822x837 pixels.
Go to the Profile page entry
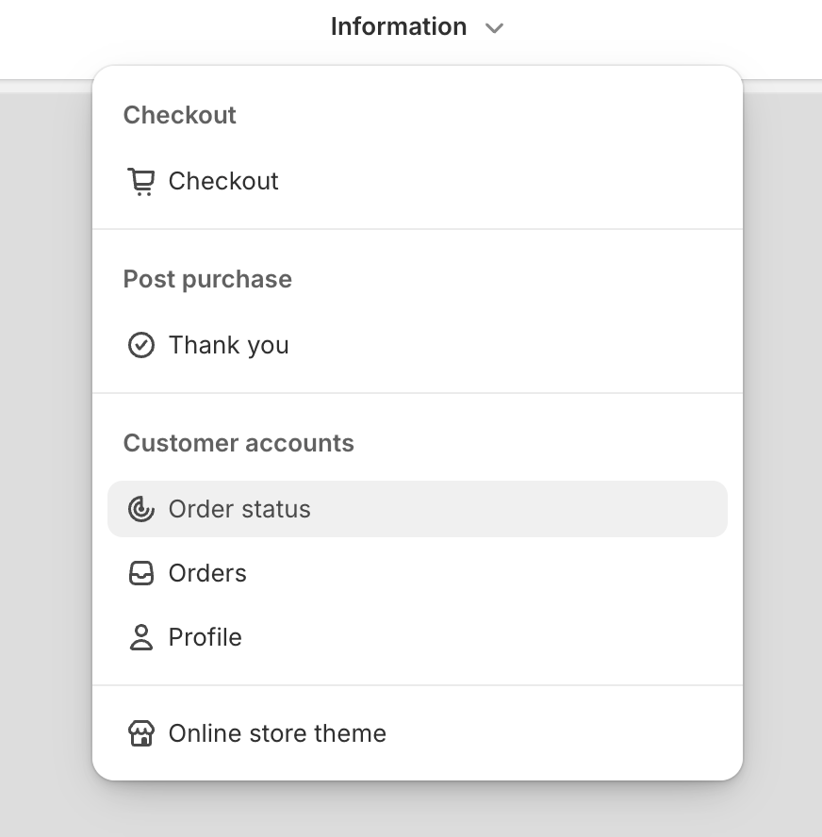coord(205,637)
